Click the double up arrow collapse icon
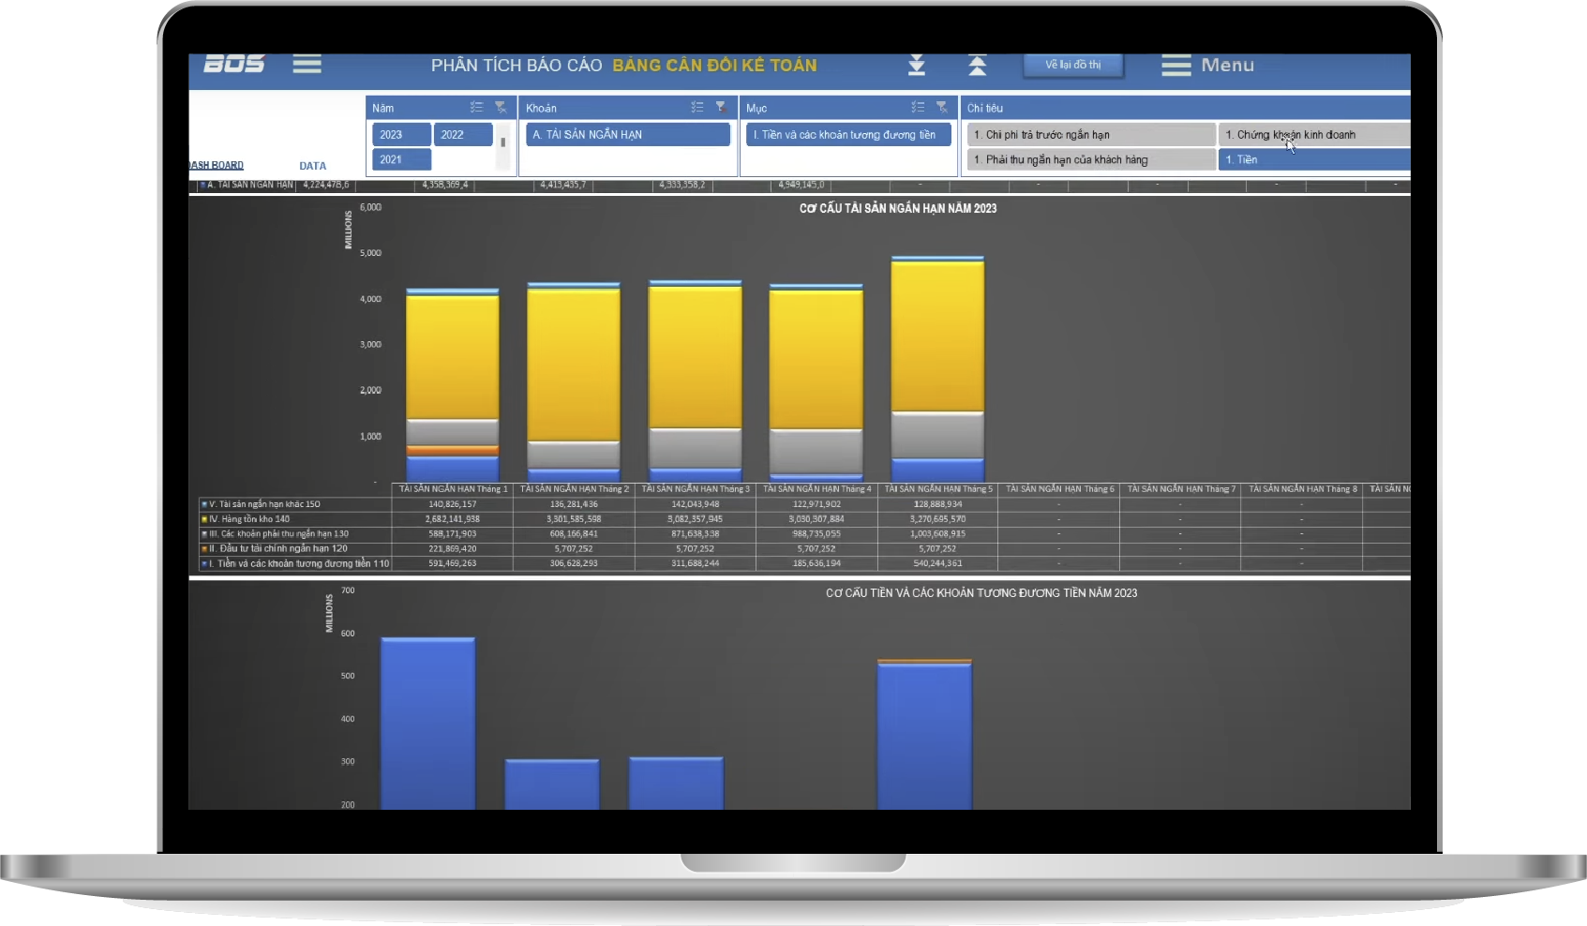The height and width of the screenshot is (926, 1587). point(977,65)
